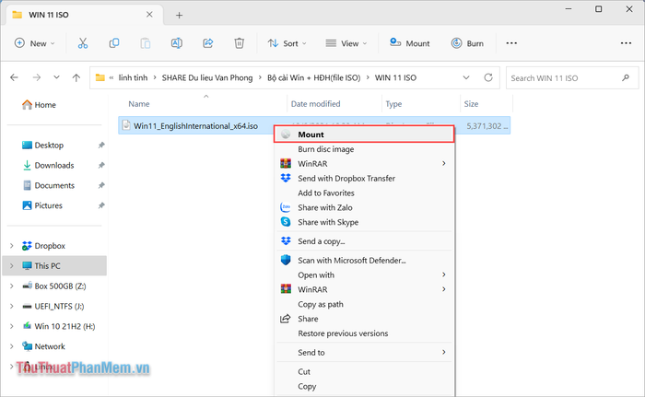Open the Sort dropdown menu
Viewport: 645px width, 397px height.
point(287,43)
